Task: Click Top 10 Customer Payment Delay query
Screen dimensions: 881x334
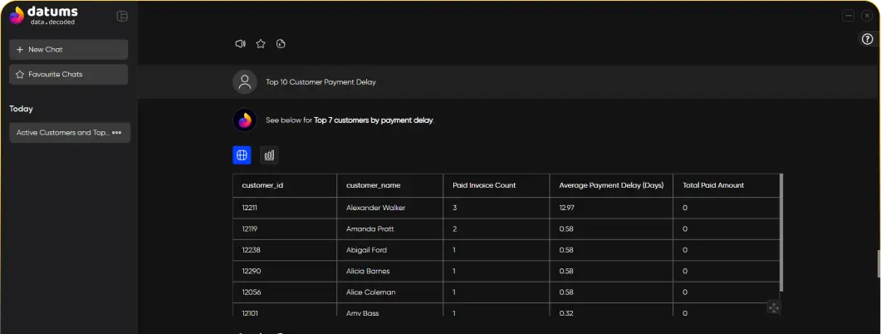Action: point(321,82)
